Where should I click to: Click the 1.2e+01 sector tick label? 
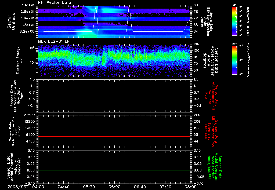tap(28, 25)
